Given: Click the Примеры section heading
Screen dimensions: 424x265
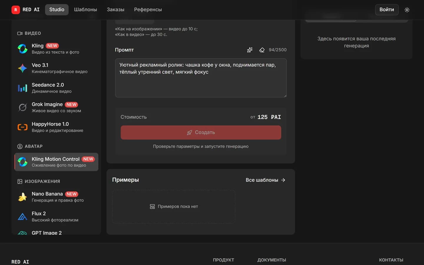Looking at the screenshot, I should click(x=125, y=180).
